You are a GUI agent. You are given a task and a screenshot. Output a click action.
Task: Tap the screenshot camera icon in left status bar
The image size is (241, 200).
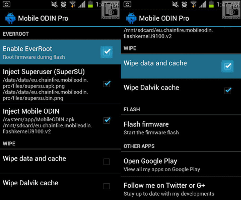pyautogui.click(x=6, y=4)
